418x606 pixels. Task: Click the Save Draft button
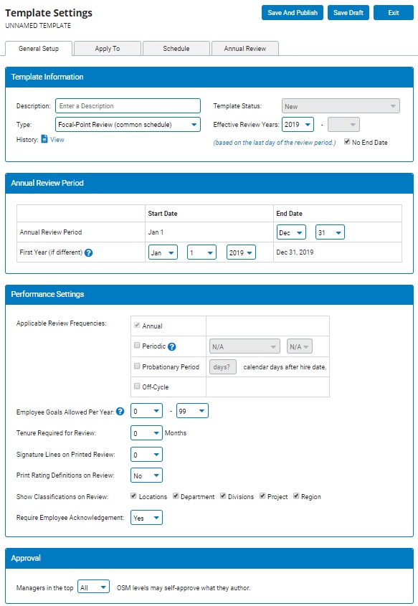pyautogui.click(x=348, y=13)
